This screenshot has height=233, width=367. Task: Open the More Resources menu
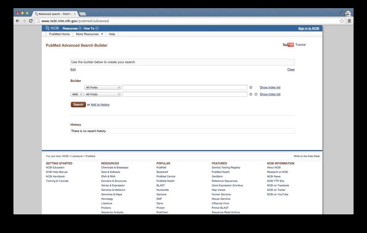coord(89,34)
